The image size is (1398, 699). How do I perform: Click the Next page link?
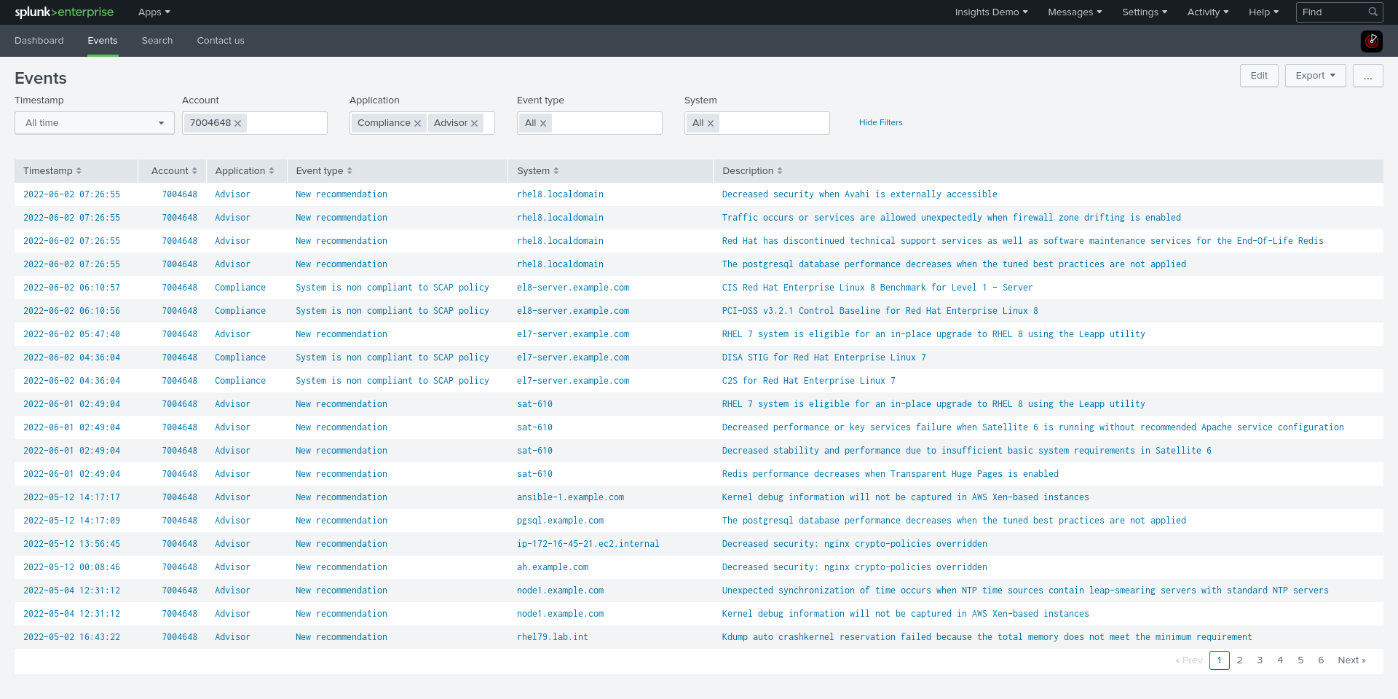point(1351,660)
